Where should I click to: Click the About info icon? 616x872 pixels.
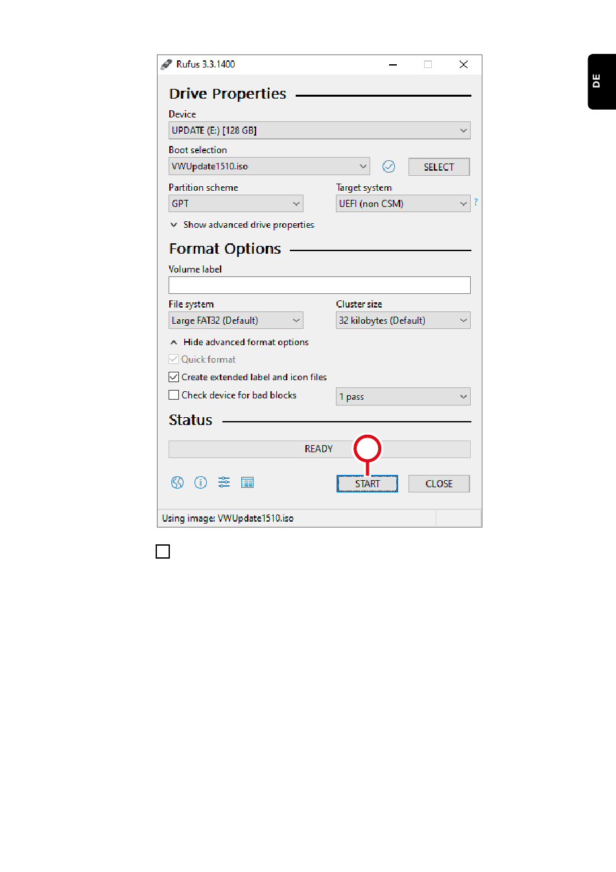pos(201,483)
